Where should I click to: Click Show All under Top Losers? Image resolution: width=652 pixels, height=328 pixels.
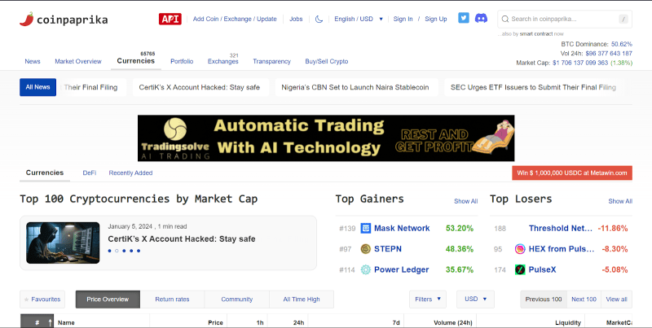(x=620, y=201)
